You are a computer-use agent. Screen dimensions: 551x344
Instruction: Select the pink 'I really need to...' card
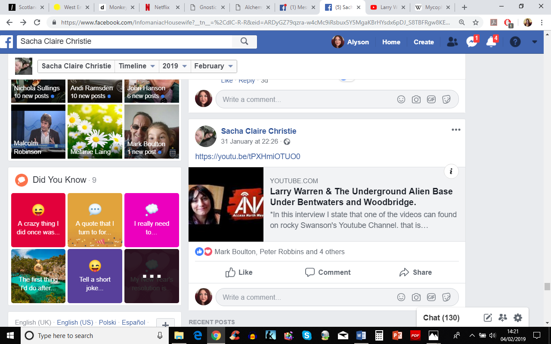(x=152, y=220)
